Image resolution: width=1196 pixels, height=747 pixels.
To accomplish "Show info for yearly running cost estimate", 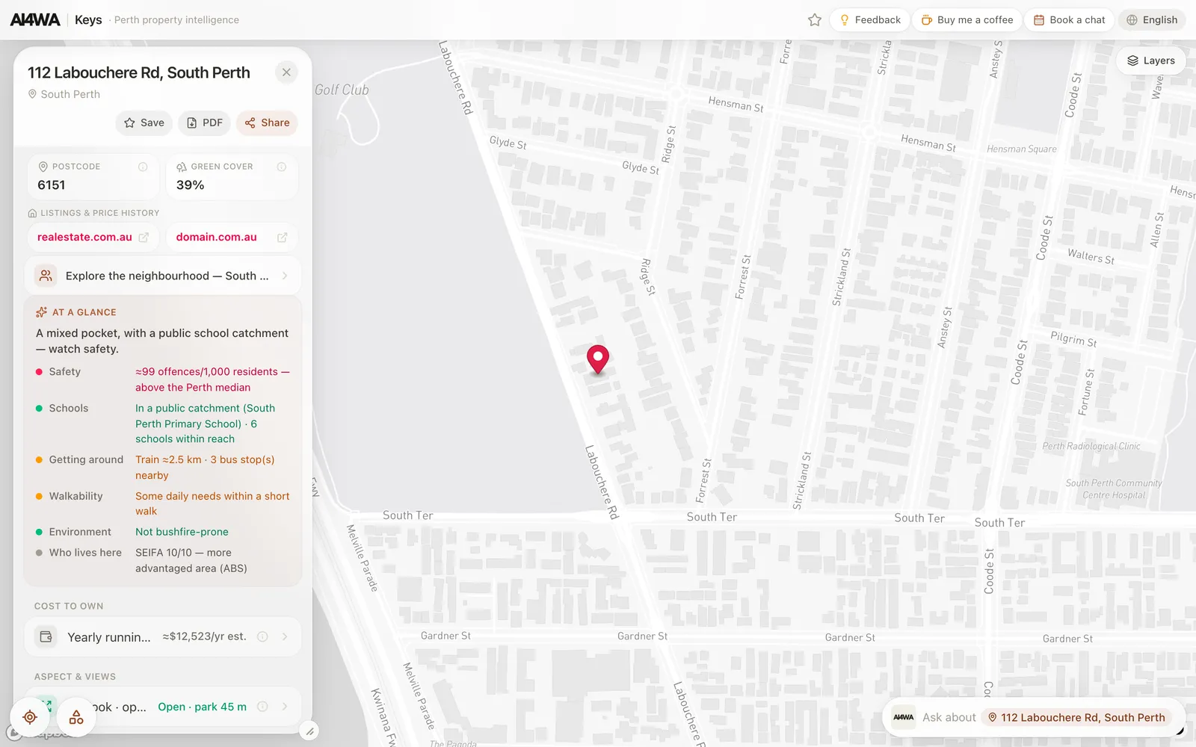I will (262, 636).
